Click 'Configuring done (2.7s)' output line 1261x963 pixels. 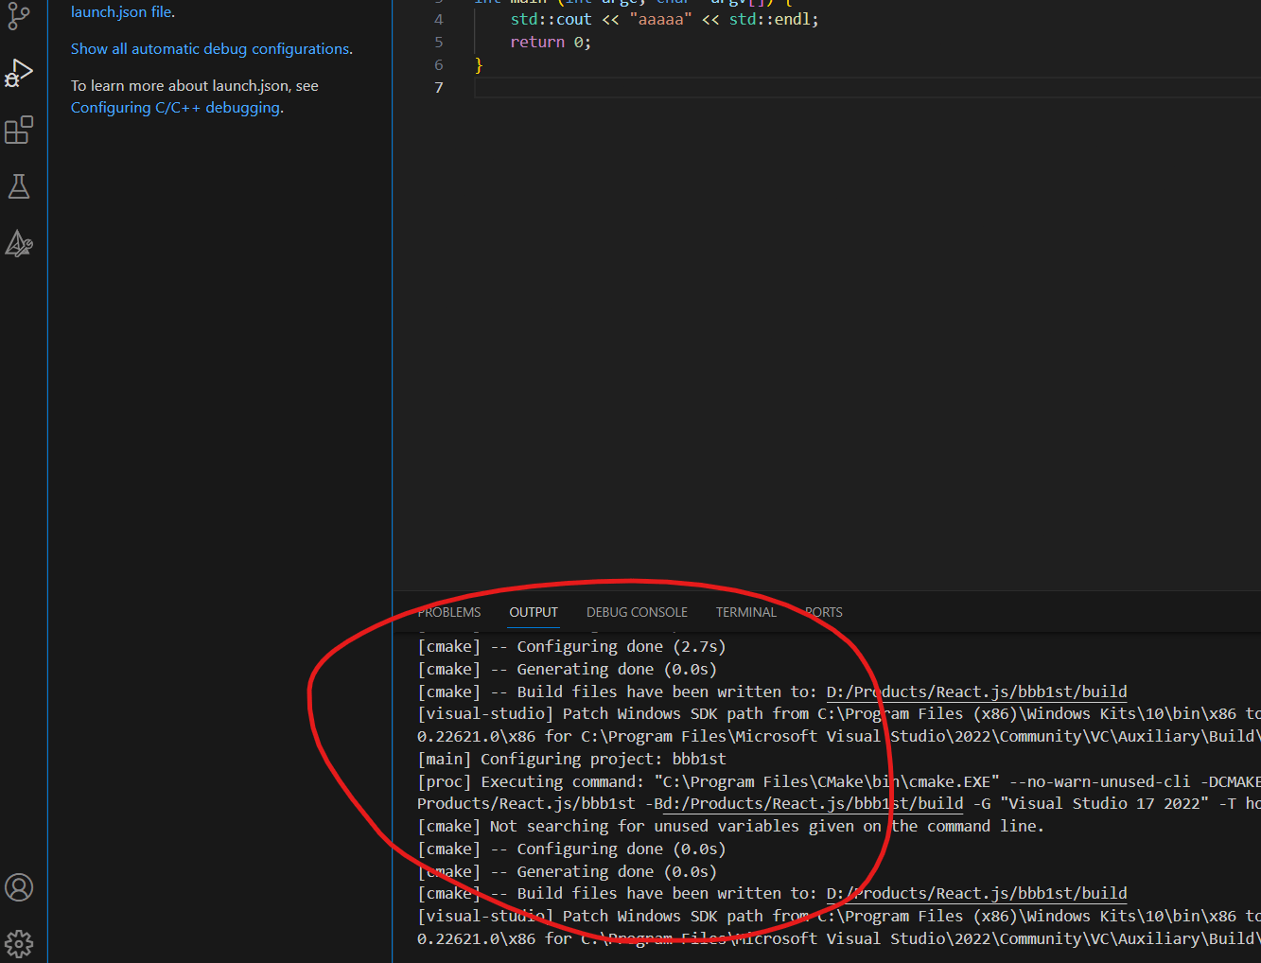click(x=571, y=646)
